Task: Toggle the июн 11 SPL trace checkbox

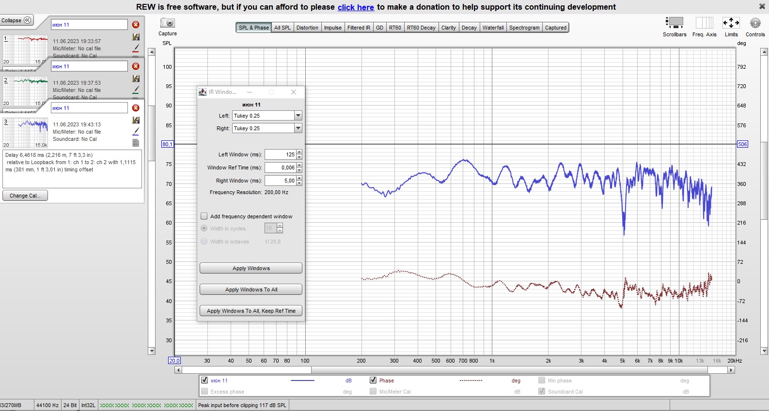Action: [204, 381]
